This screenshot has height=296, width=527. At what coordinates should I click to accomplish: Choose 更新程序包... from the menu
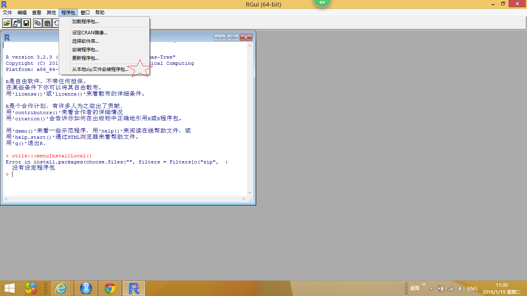104,58
